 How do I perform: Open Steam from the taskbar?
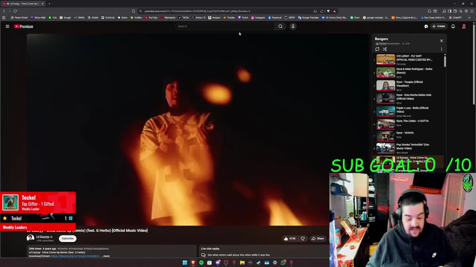tap(258, 263)
